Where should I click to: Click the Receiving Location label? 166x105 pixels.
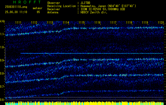[x=61, y=6]
